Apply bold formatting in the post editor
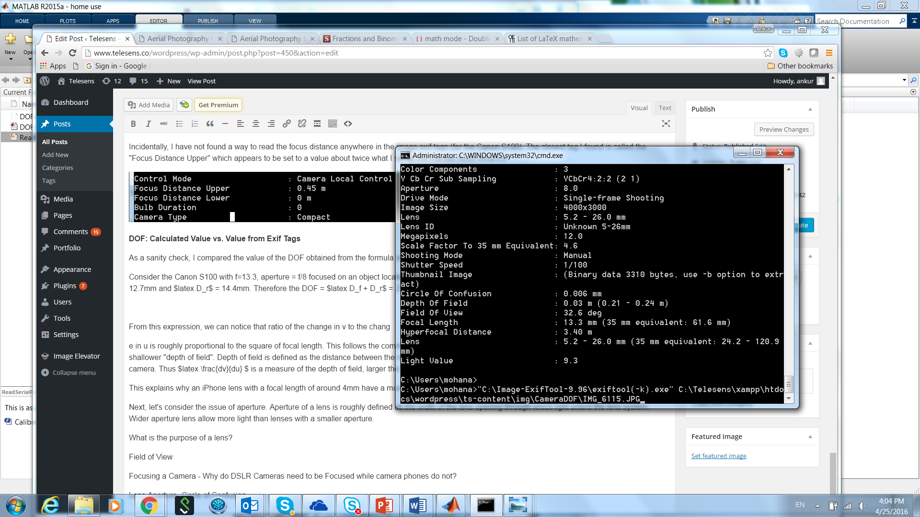This screenshot has width=920, height=517. [133, 124]
